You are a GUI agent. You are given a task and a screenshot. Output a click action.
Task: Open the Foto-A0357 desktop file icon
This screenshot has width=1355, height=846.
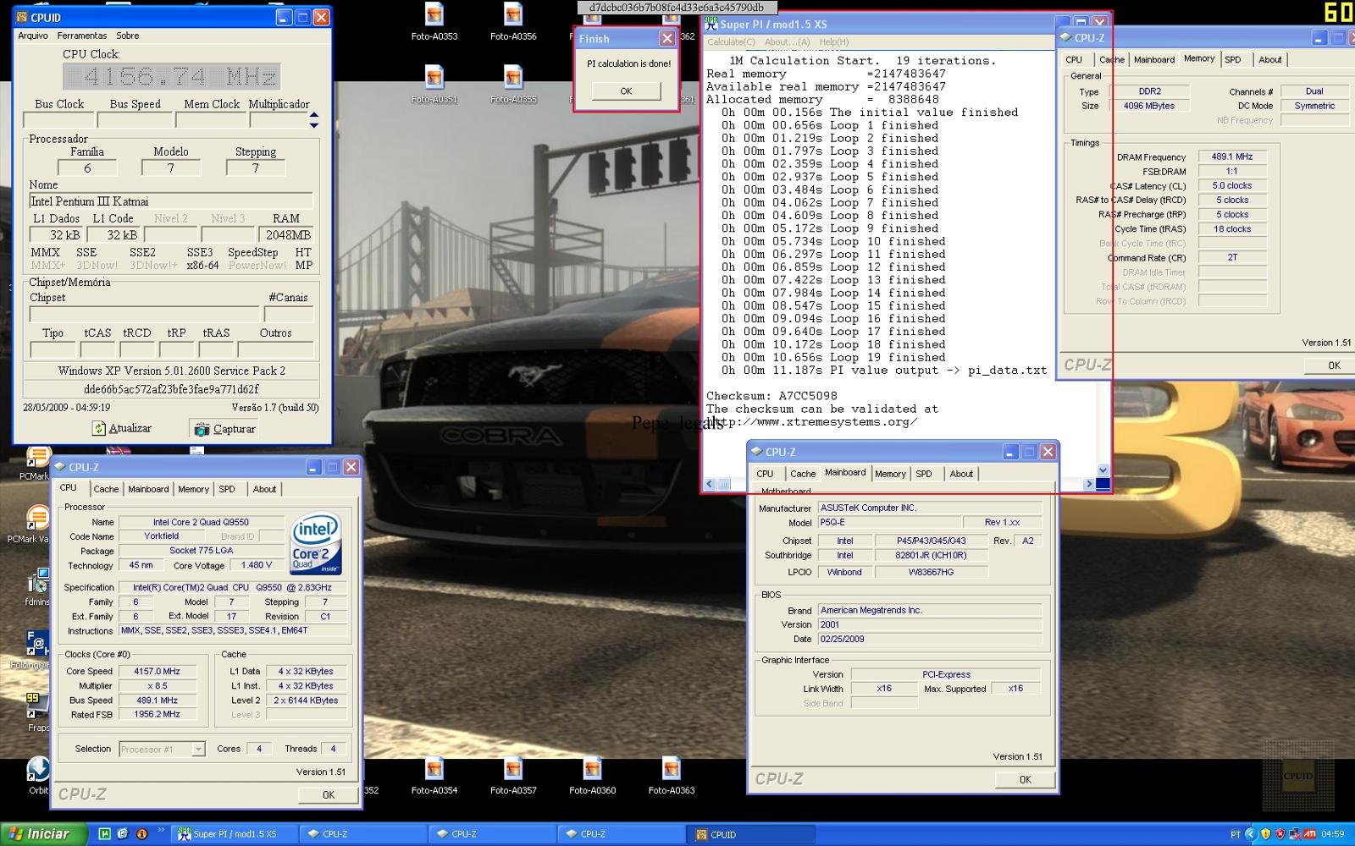tap(512, 769)
